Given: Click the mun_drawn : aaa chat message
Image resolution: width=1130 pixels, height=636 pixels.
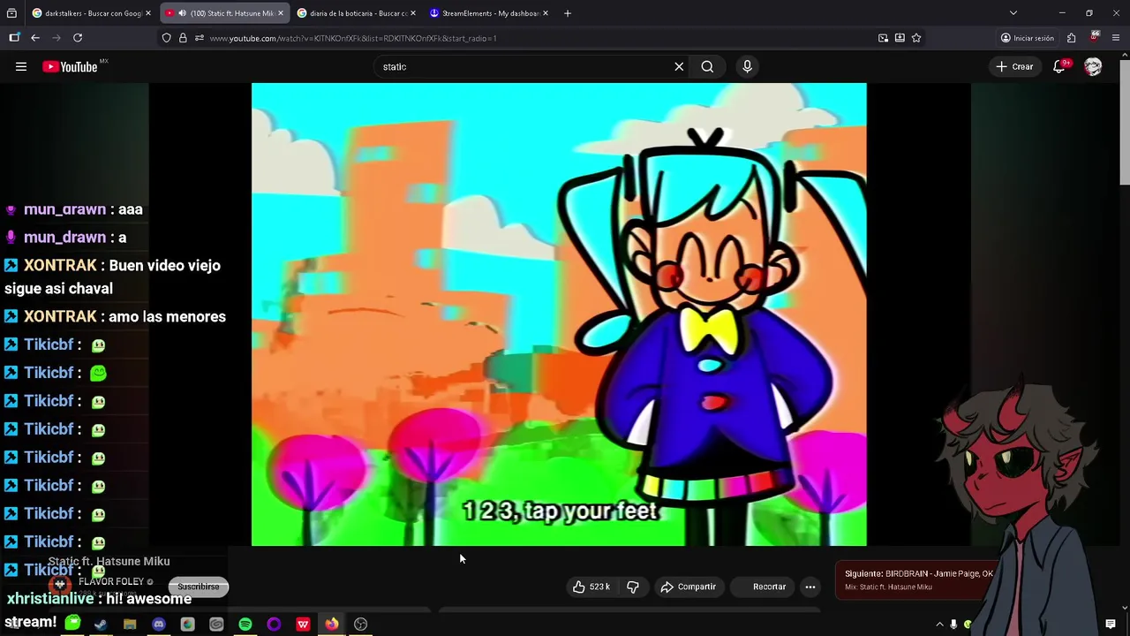Looking at the screenshot, I should (74, 209).
